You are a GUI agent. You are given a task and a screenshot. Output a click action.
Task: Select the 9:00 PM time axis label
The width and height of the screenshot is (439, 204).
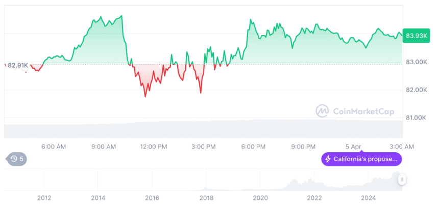(303, 147)
